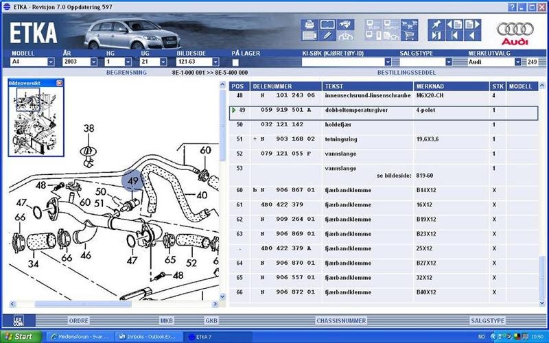Click the pushpin icon

pyautogui.click(x=436, y=23)
